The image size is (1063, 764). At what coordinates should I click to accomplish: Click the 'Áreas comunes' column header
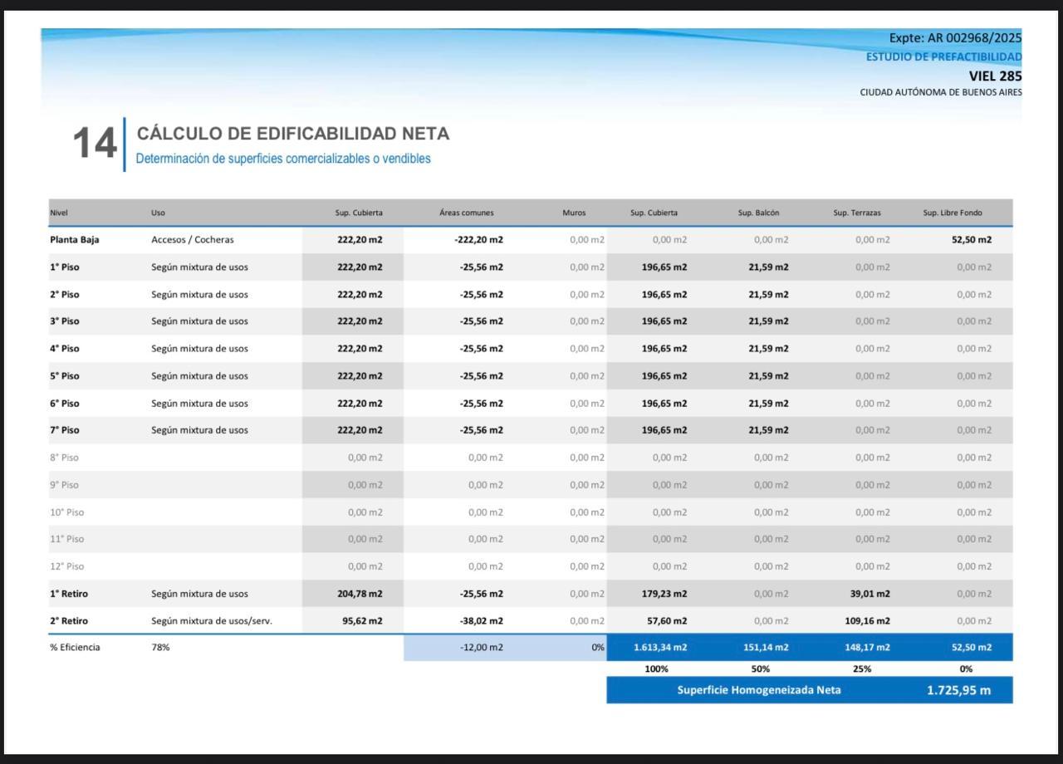click(x=467, y=213)
